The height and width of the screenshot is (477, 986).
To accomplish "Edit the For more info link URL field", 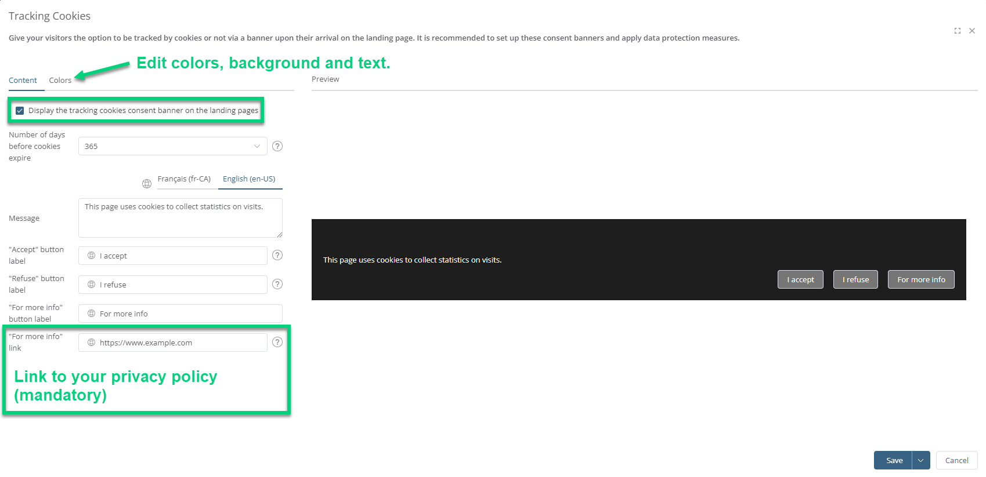I will [173, 343].
